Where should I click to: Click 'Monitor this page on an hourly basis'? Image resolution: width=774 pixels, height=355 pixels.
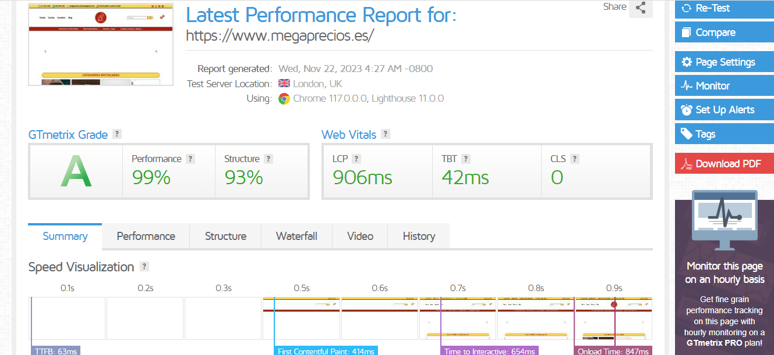tap(724, 273)
